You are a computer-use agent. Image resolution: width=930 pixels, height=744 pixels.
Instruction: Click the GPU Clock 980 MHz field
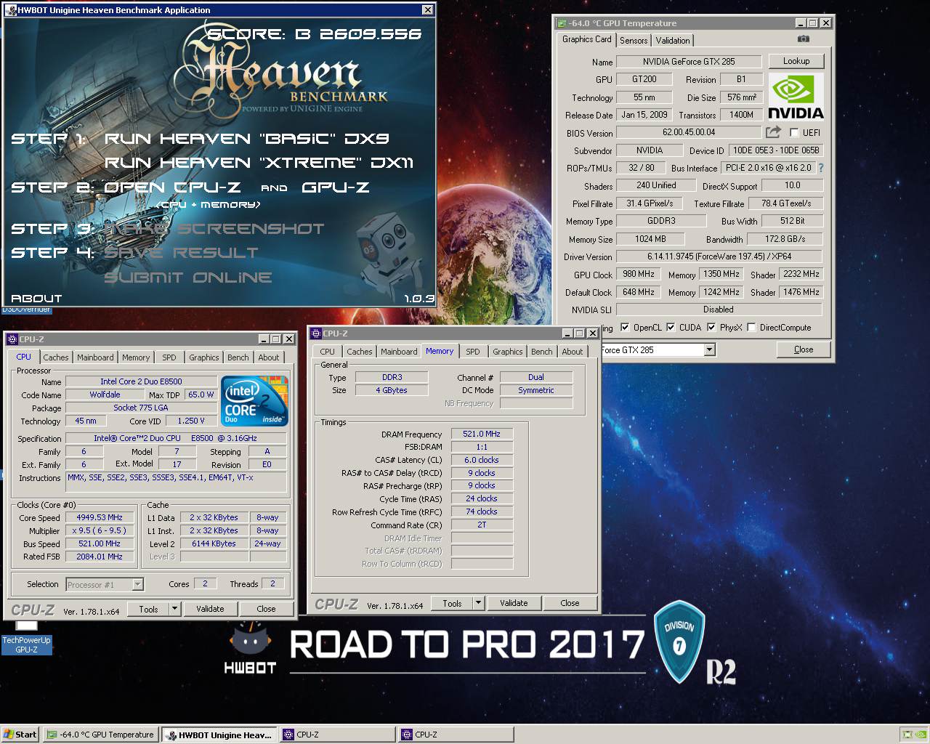pyautogui.click(x=638, y=274)
